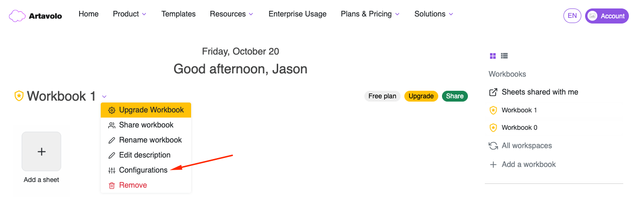Image resolution: width=635 pixels, height=198 pixels.
Task: Expand the Resources dropdown
Action: [232, 14]
